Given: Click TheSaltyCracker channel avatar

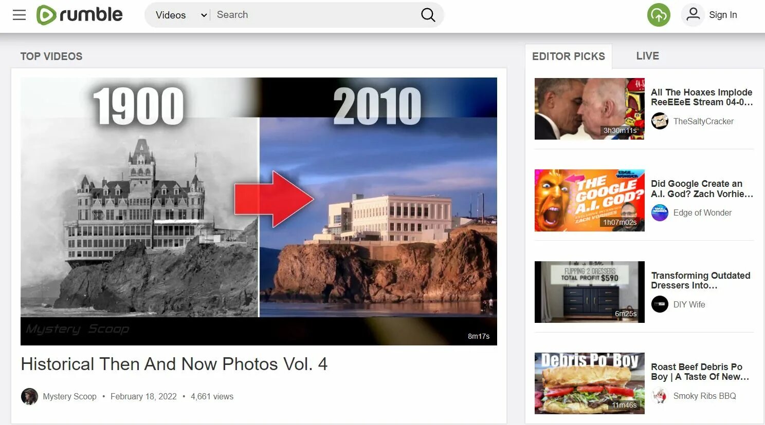Looking at the screenshot, I should point(660,121).
